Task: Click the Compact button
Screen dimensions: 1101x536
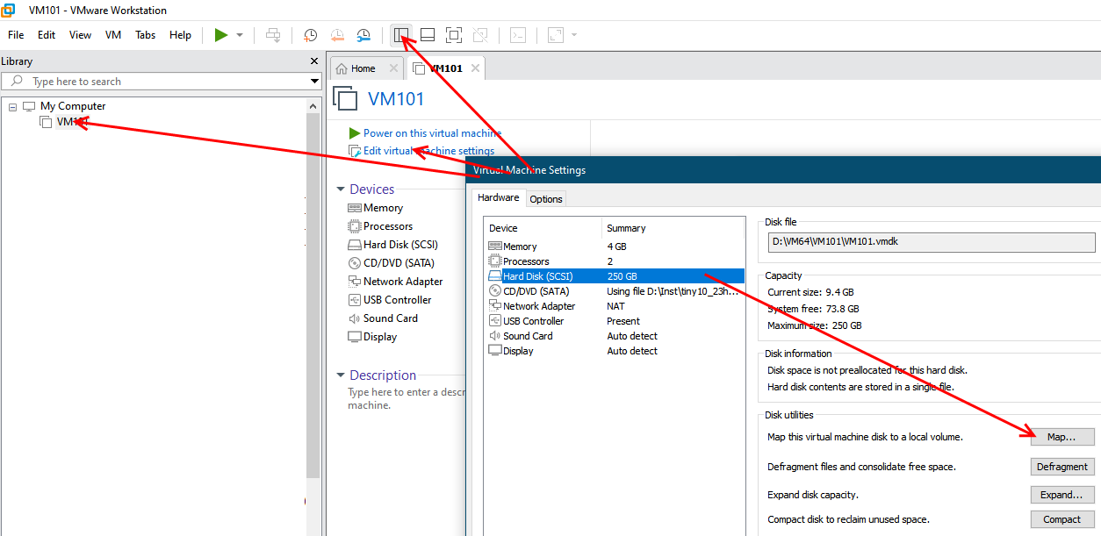Action: (1062, 519)
